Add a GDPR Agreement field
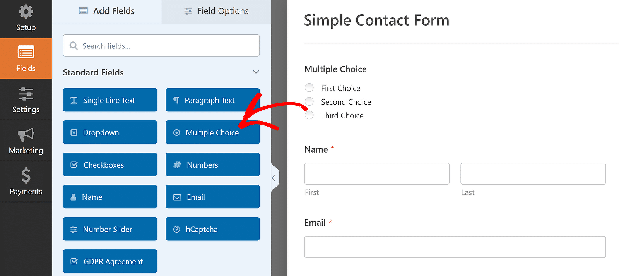 coord(109,261)
